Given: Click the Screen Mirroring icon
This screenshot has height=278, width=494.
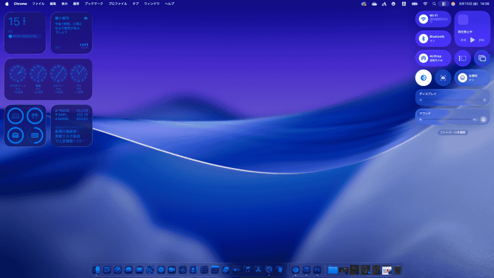Looking at the screenshot, I should pos(482,58).
